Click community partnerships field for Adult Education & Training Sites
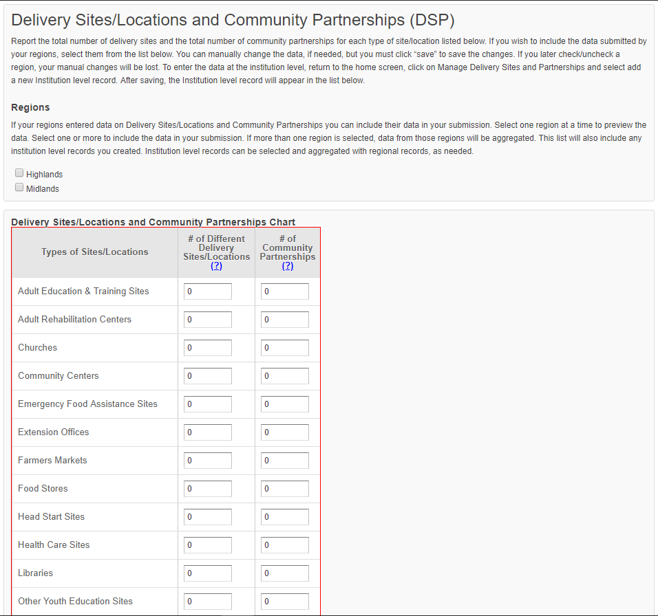This screenshot has height=616, width=658. point(285,291)
